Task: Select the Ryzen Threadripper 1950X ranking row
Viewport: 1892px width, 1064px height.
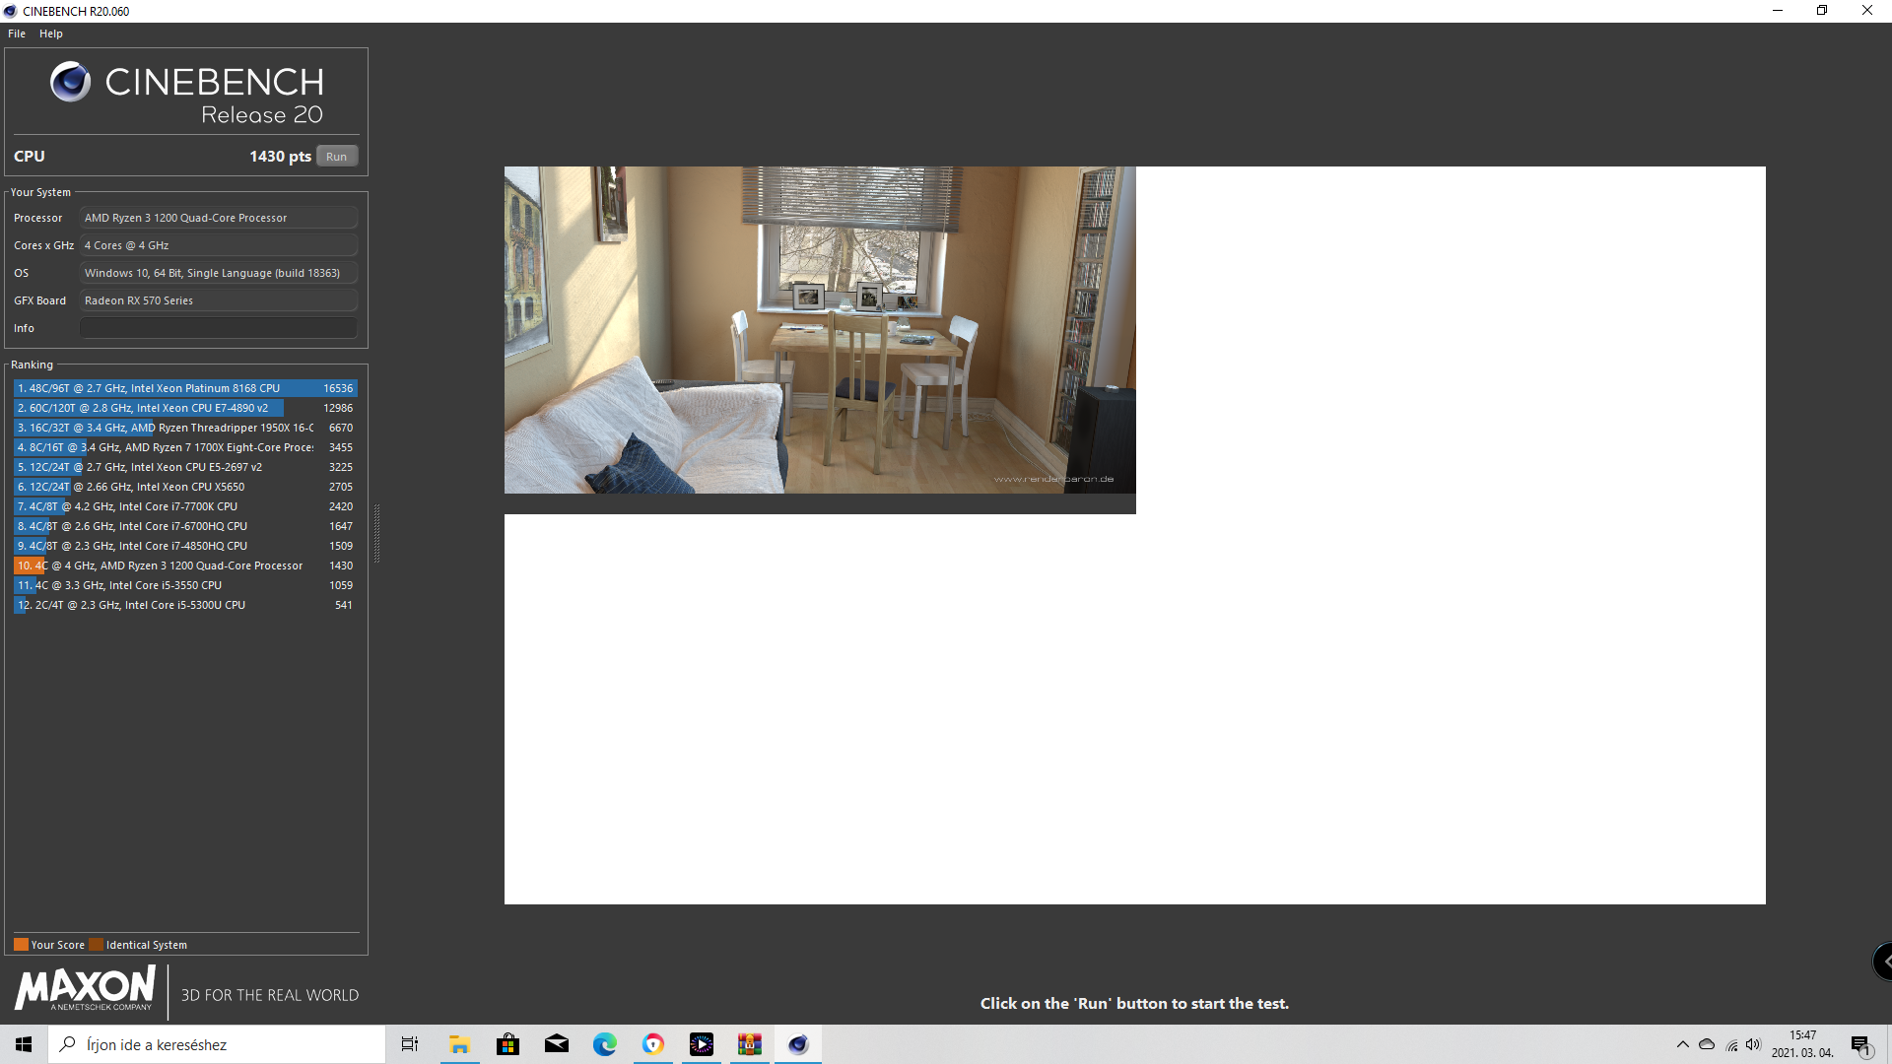Action: click(x=185, y=428)
